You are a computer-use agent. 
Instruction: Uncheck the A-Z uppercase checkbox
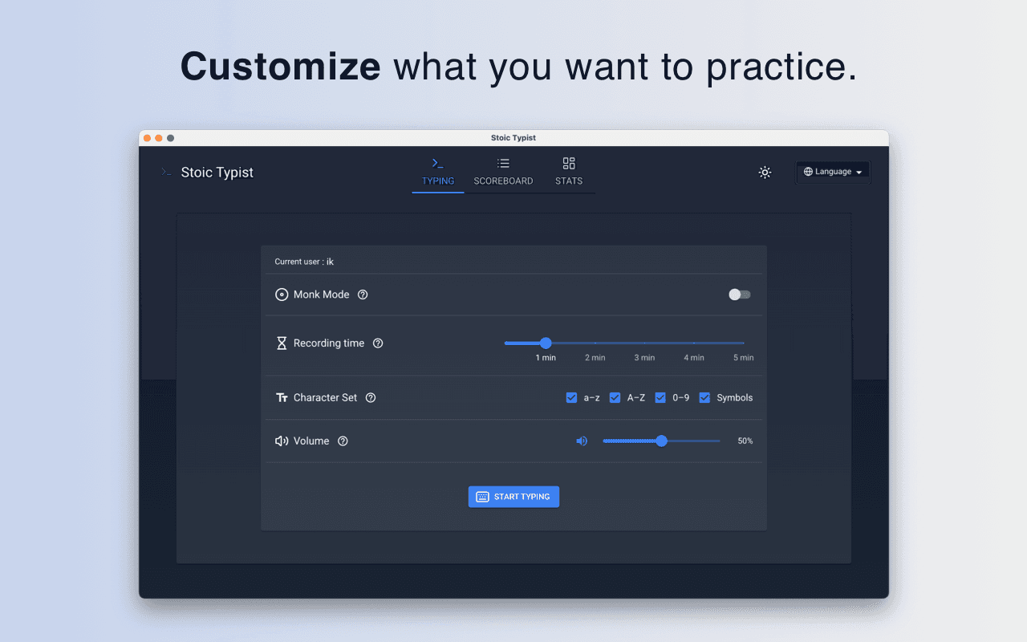615,398
